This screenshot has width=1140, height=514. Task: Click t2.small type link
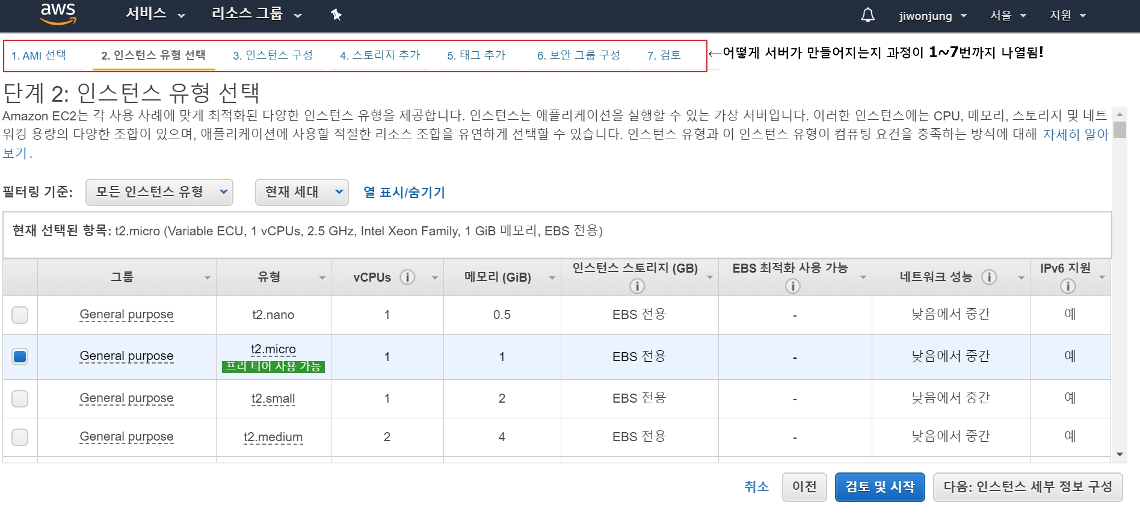point(273,398)
